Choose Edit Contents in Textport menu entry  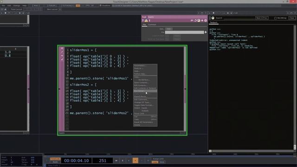(x=145, y=88)
